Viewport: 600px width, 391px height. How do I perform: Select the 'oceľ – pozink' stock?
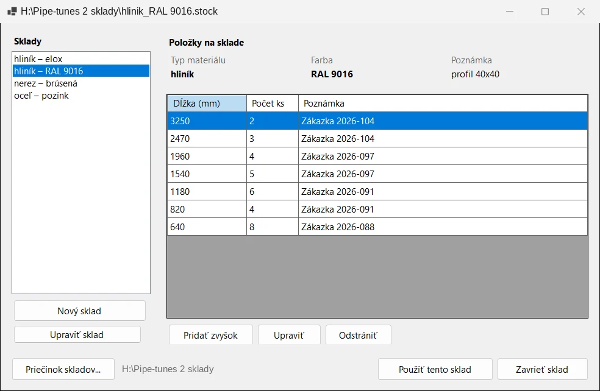[x=80, y=96]
